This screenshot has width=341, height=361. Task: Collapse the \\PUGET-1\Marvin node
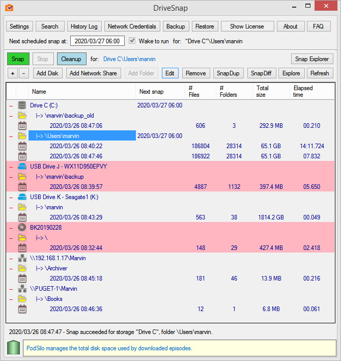click(11, 289)
